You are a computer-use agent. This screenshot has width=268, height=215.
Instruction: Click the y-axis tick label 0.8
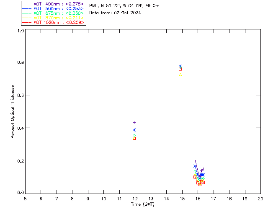(21, 62)
